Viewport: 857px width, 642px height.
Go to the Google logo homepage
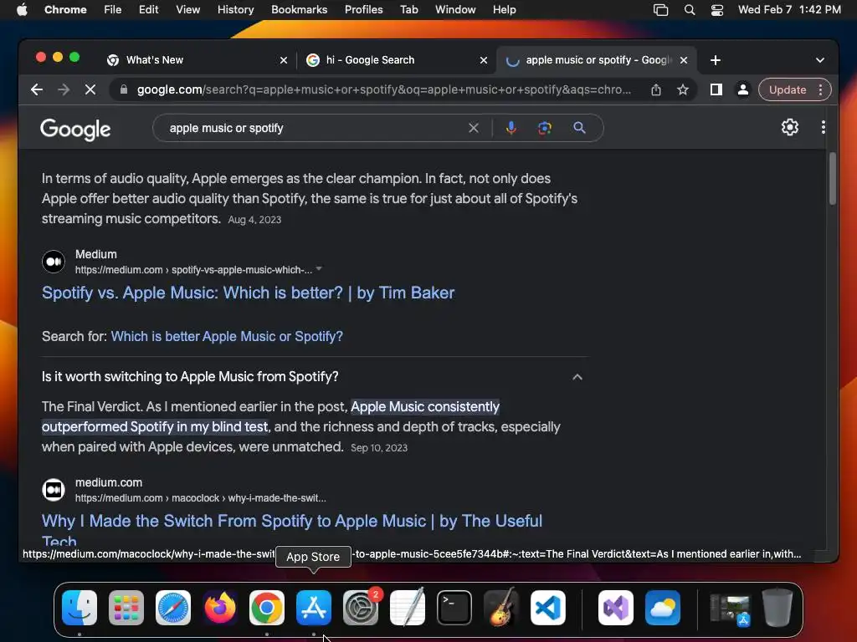(75, 130)
